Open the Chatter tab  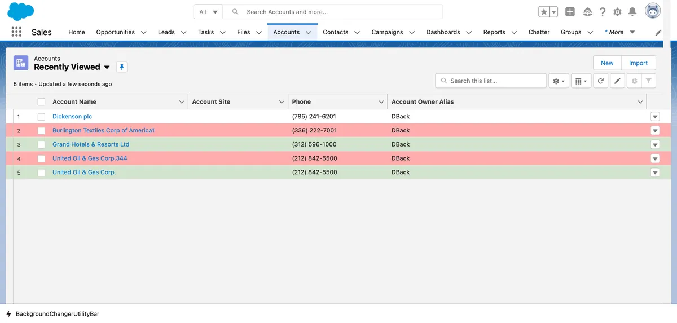539,32
